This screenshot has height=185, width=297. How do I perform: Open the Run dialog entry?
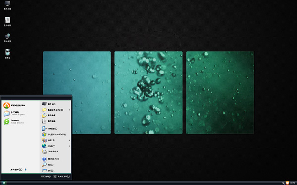[49, 171]
